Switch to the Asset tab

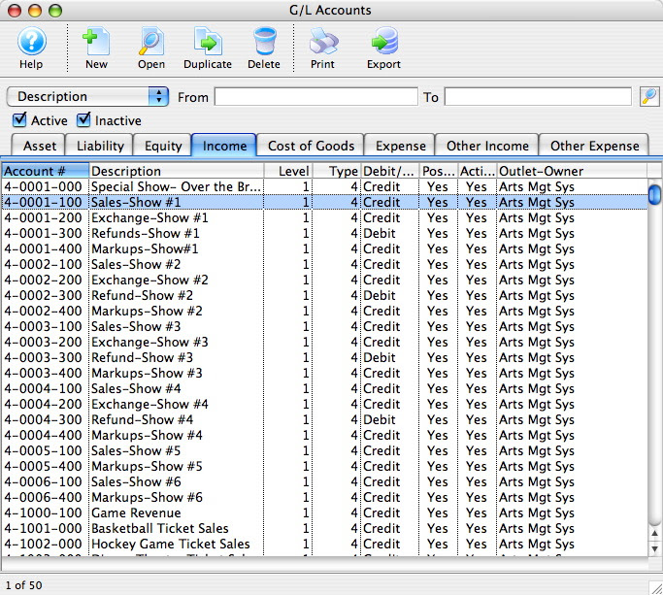39,146
